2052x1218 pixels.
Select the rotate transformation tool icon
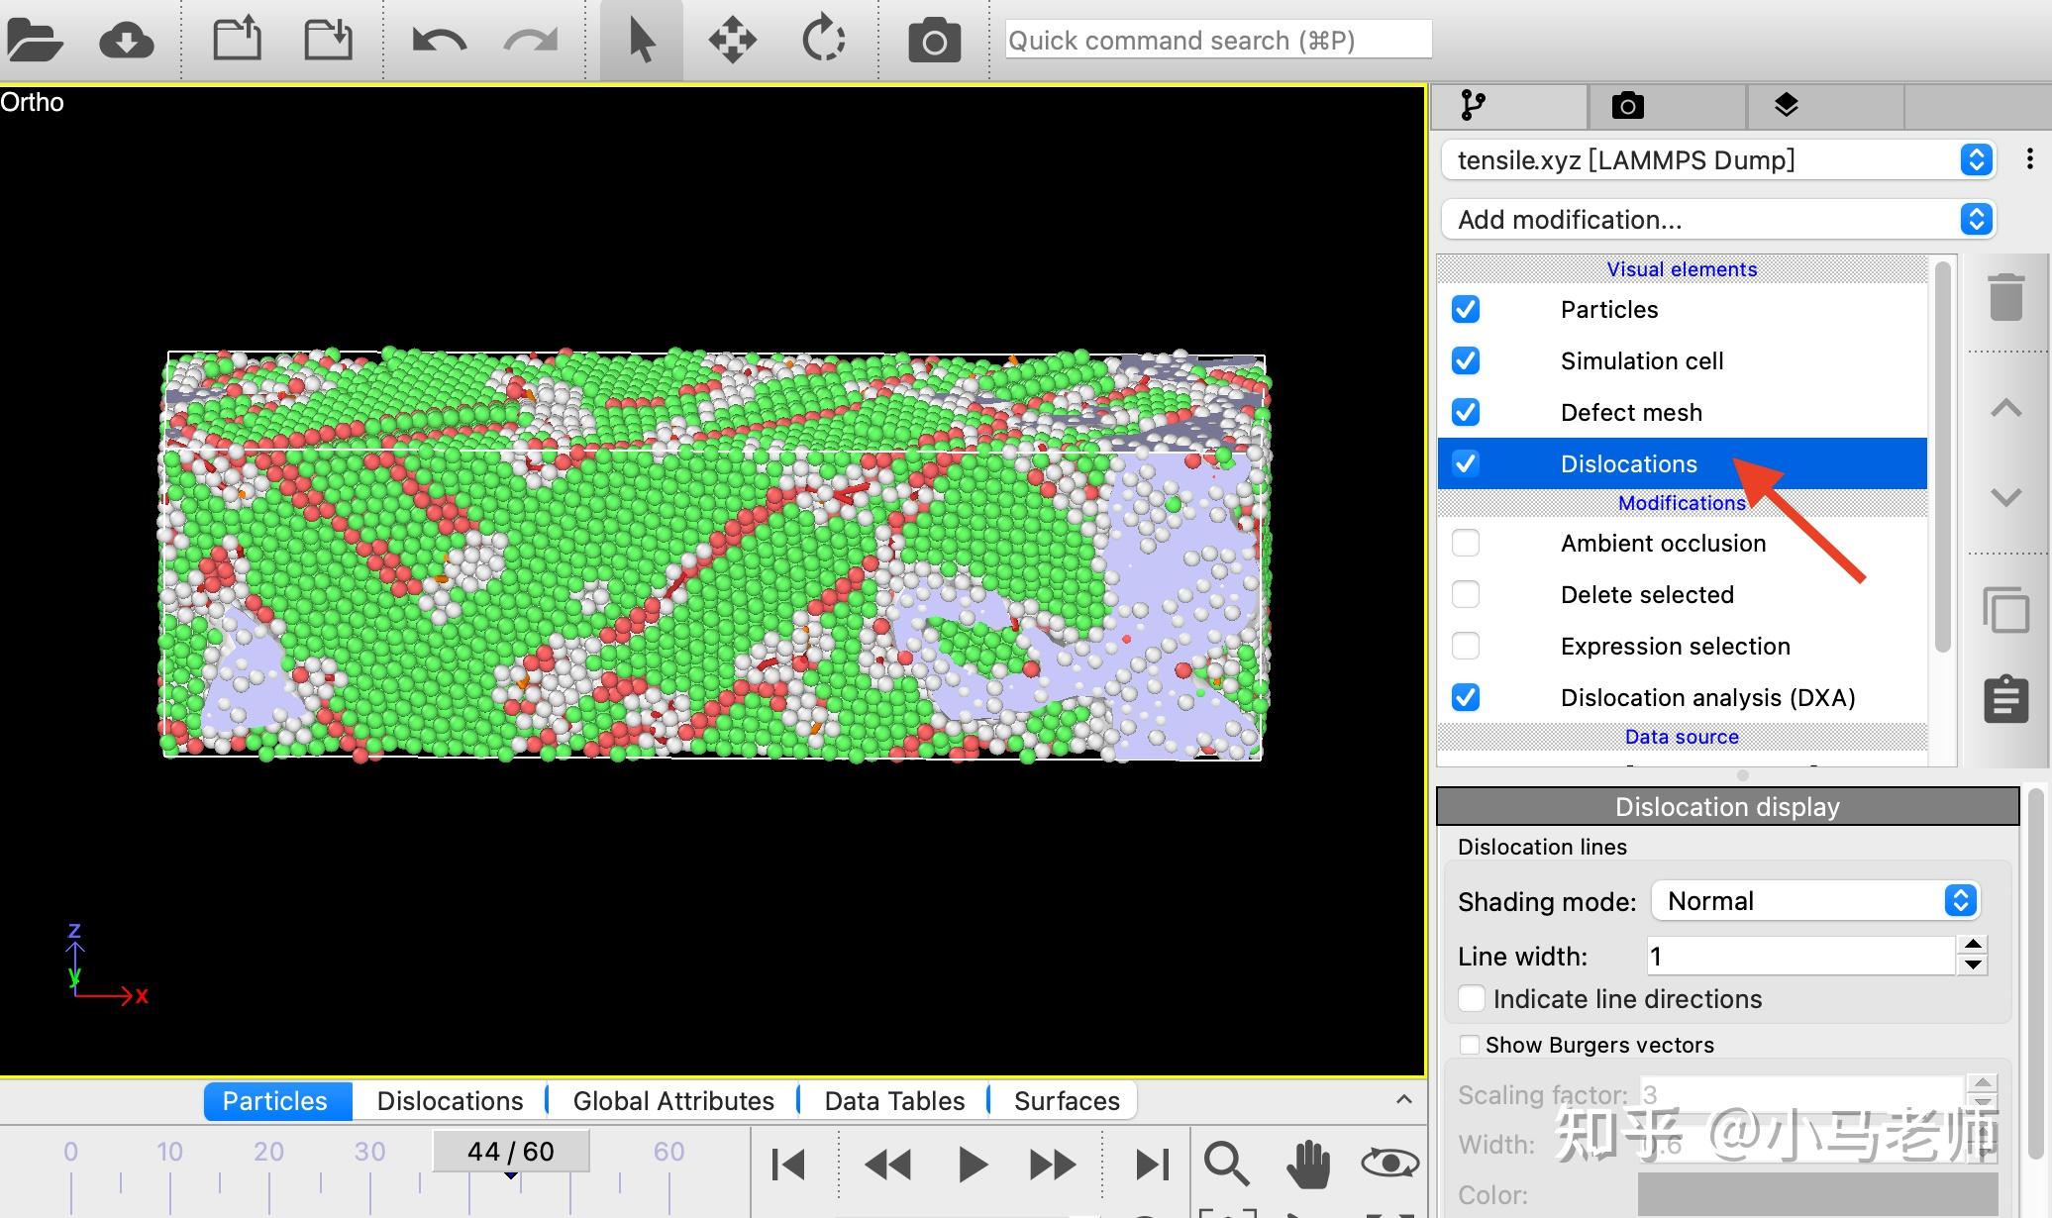tap(823, 41)
